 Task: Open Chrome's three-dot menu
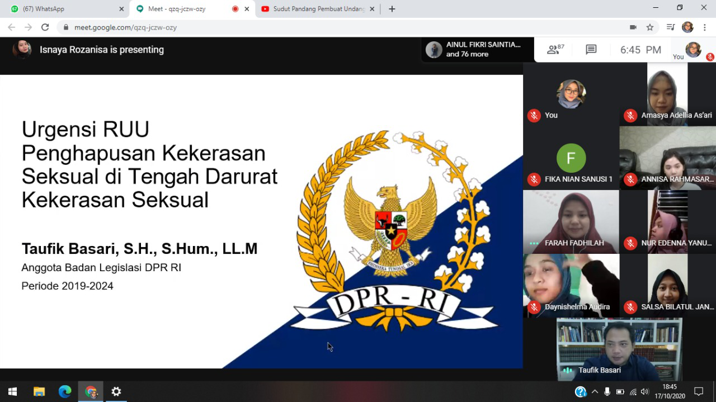[704, 27]
